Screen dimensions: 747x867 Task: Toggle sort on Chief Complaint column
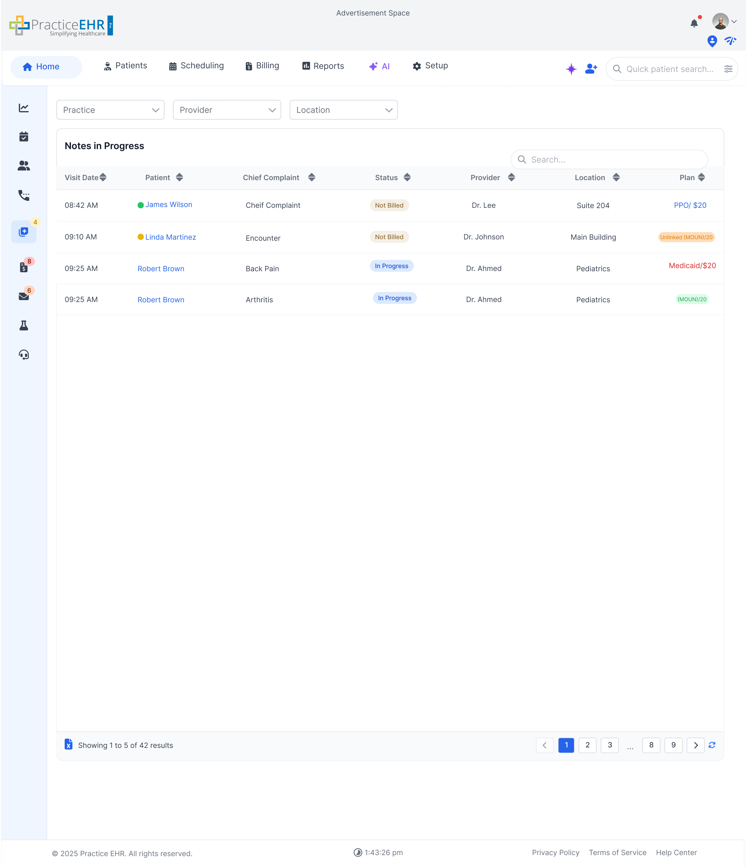pyautogui.click(x=311, y=178)
